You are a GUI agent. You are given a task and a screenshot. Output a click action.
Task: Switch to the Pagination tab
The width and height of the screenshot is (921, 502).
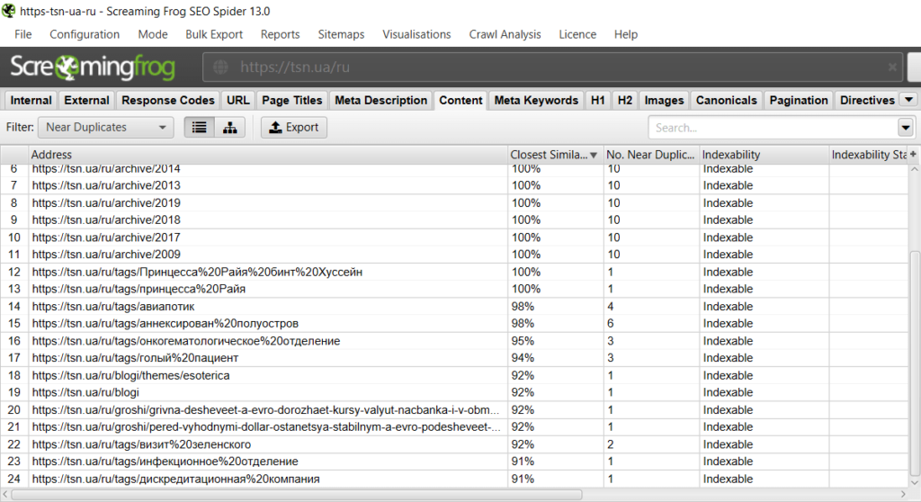(x=799, y=100)
